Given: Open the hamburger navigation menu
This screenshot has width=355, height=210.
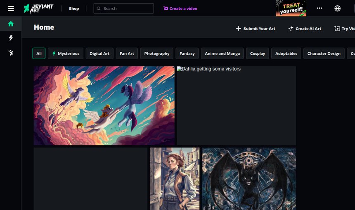Looking at the screenshot, I should 11,9.
